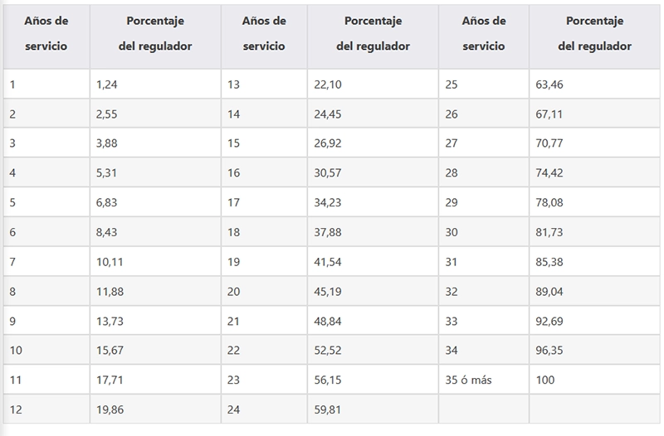Select the percentage cell 63,46

tap(594, 85)
